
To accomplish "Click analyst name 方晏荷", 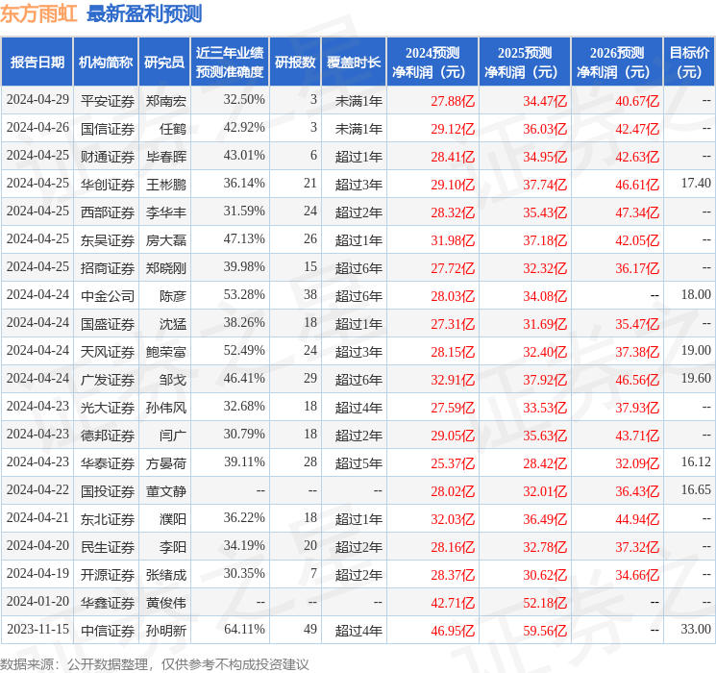I will click(x=166, y=462).
